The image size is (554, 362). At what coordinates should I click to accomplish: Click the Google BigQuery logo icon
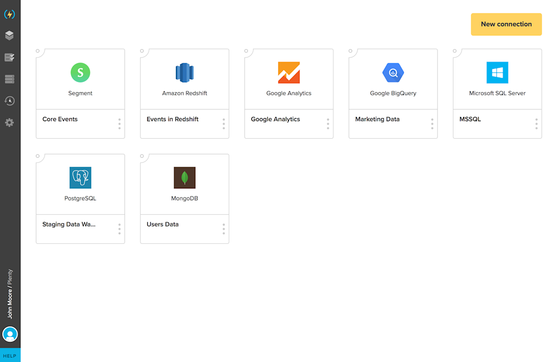click(393, 72)
